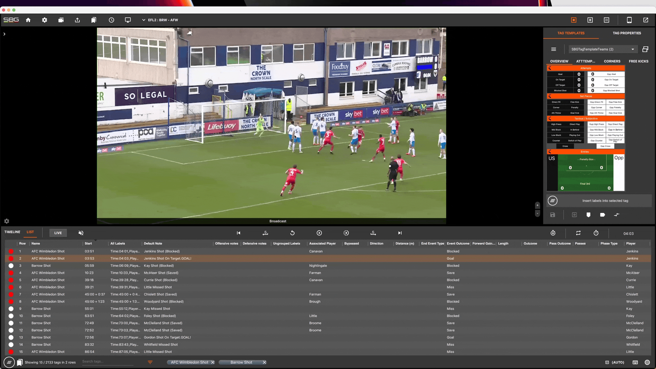
Task: Skip to previous tag
Action: pyautogui.click(x=238, y=233)
